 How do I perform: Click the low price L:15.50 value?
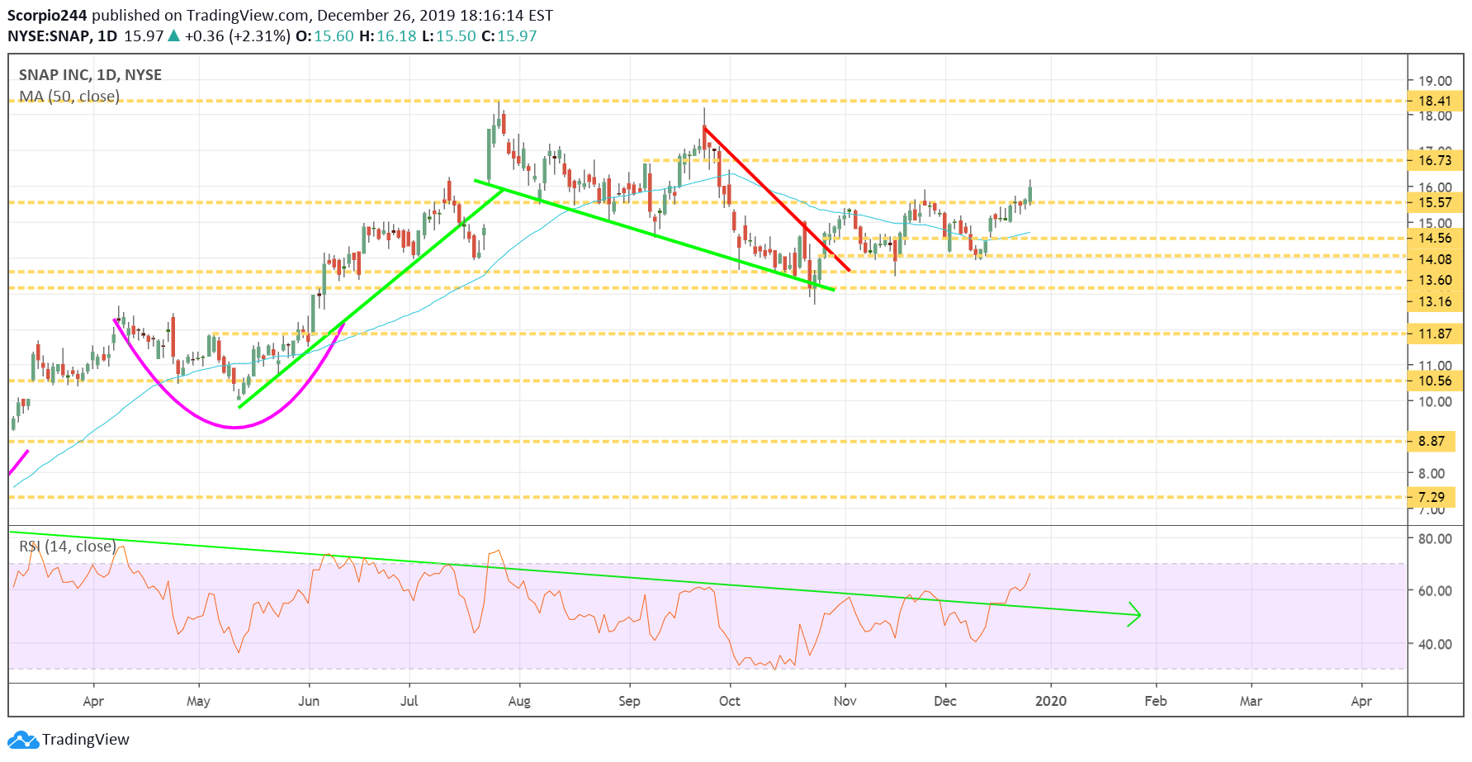449,36
